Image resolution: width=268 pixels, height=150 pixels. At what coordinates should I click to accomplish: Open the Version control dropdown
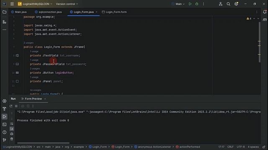pos(67,4)
